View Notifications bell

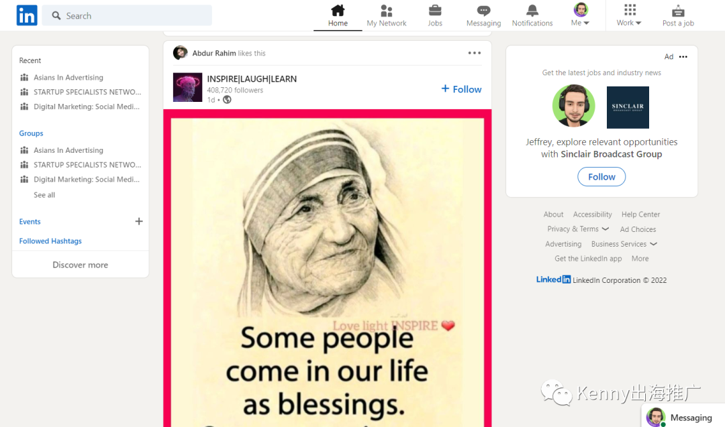(x=532, y=15)
